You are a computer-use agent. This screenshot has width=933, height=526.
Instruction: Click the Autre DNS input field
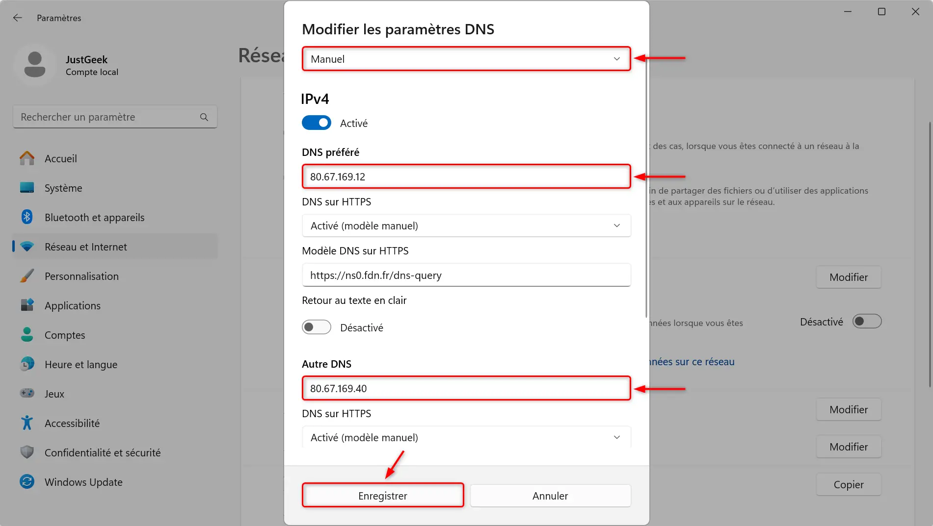point(466,388)
